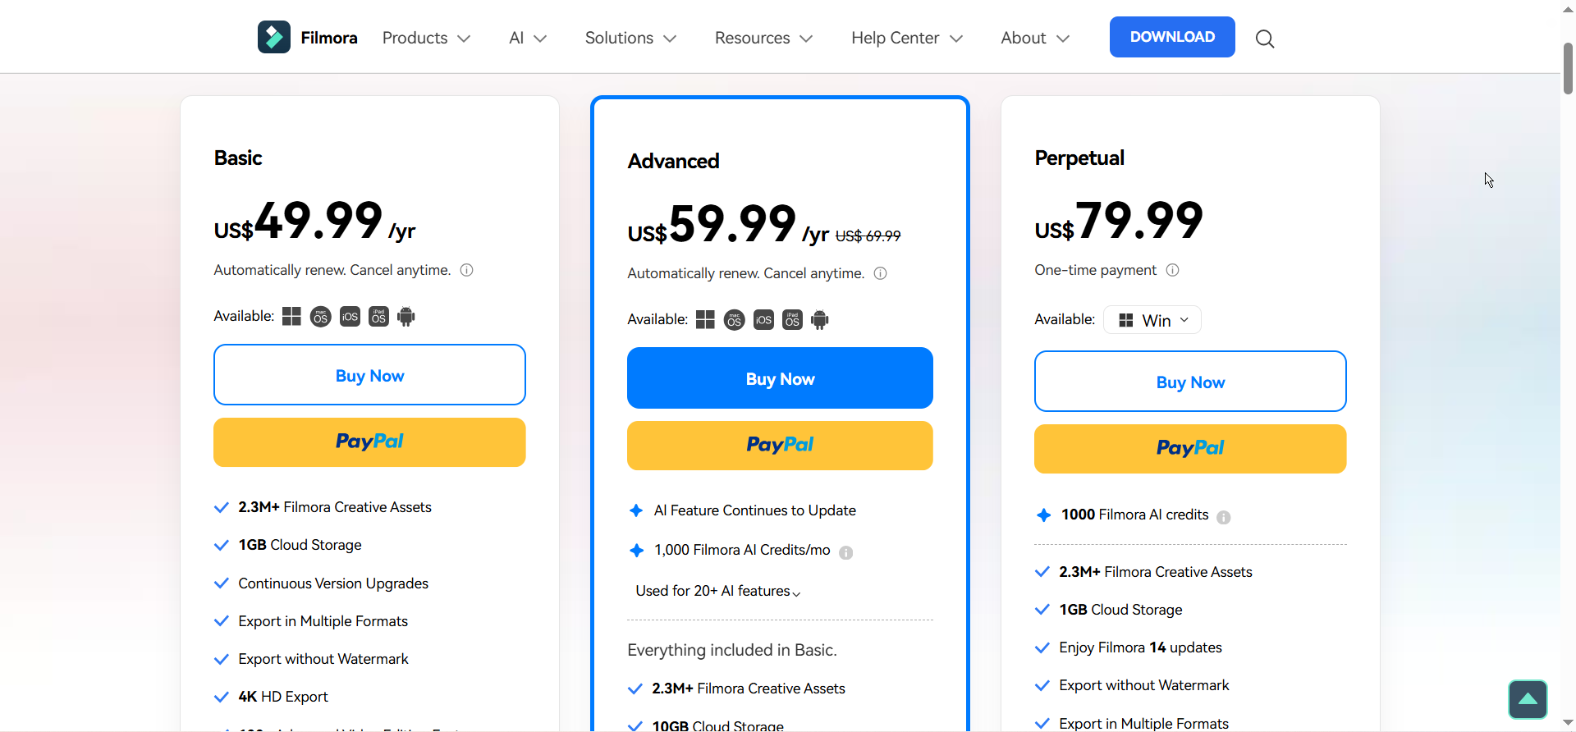Screen dimensions: 1576x732
Task: Expand Used for 20+ AI features
Action: click(x=718, y=591)
